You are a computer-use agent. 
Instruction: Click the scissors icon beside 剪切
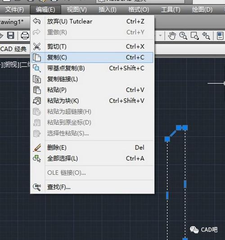click(37, 46)
